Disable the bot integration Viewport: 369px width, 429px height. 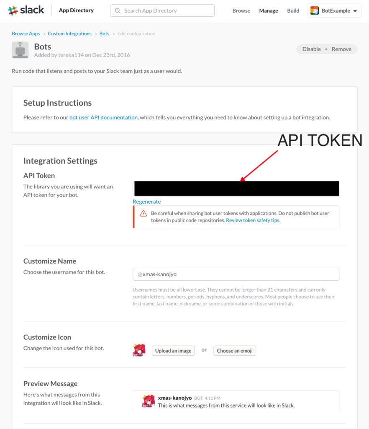[x=311, y=49]
